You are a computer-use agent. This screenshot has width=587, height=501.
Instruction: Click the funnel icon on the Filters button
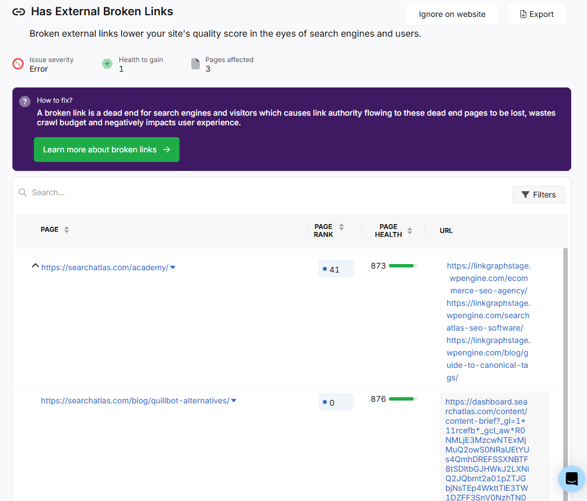pyautogui.click(x=526, y=194)
